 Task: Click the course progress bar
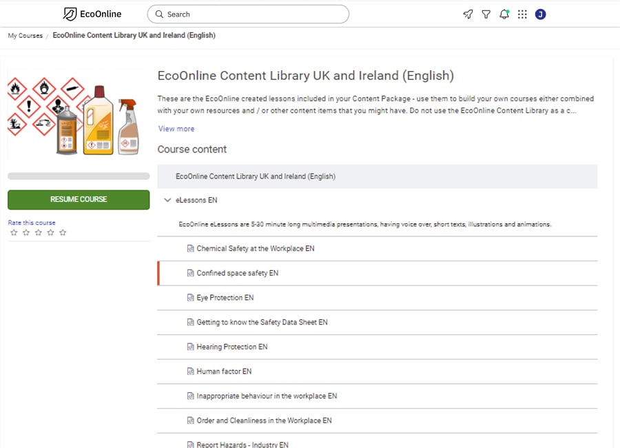point(79,176)
